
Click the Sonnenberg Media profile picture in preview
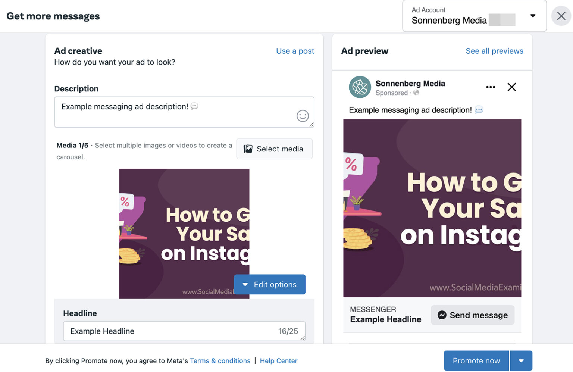point(359,87)
